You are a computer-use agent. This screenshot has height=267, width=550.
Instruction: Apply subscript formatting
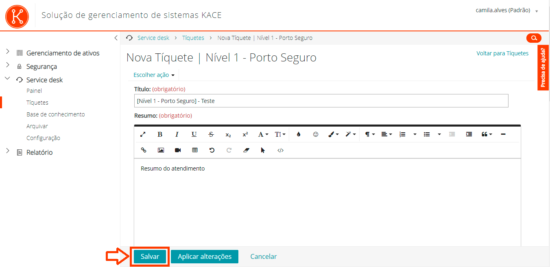point(228,134)
